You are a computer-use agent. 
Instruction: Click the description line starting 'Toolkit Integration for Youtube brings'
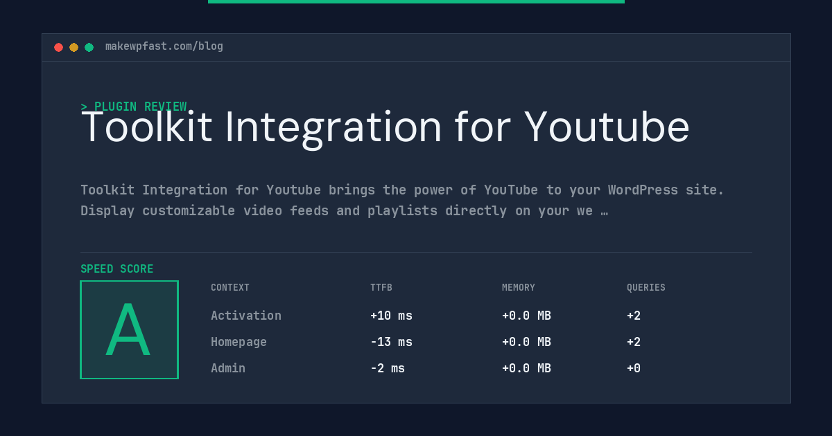coord(402,190)
